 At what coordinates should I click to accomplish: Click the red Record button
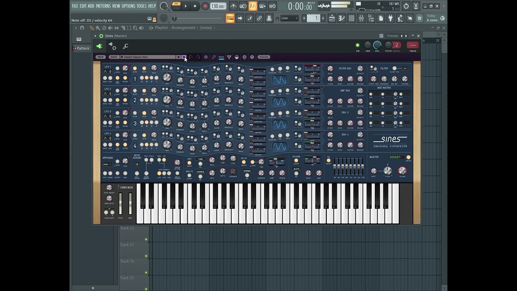tap(205, 6)
